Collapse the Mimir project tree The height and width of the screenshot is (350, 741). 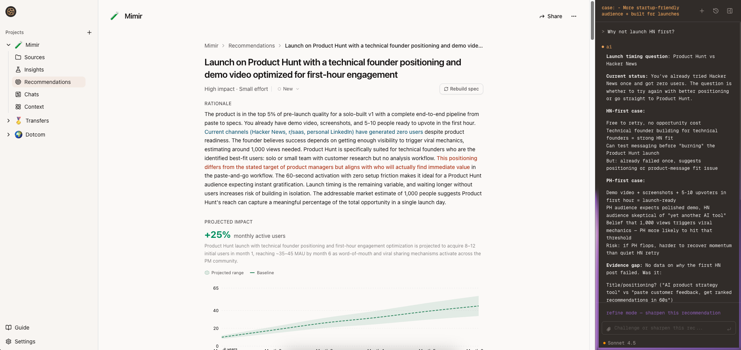(x=8, y=45)
